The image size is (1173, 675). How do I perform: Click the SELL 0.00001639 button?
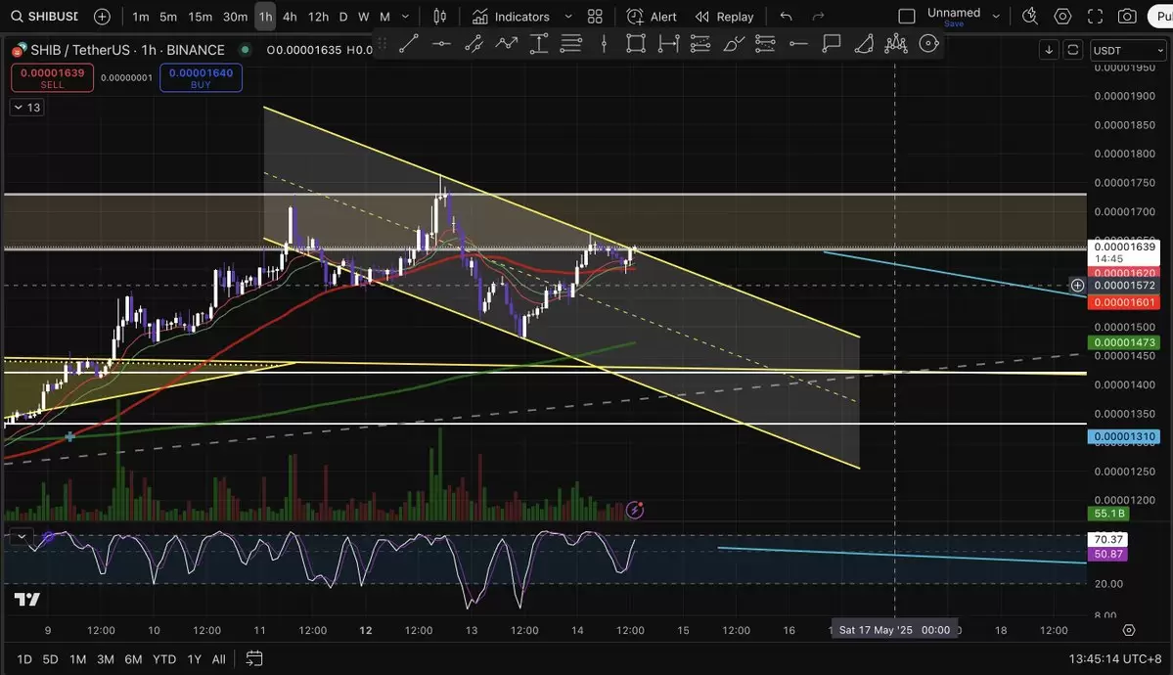click(53, 78)
